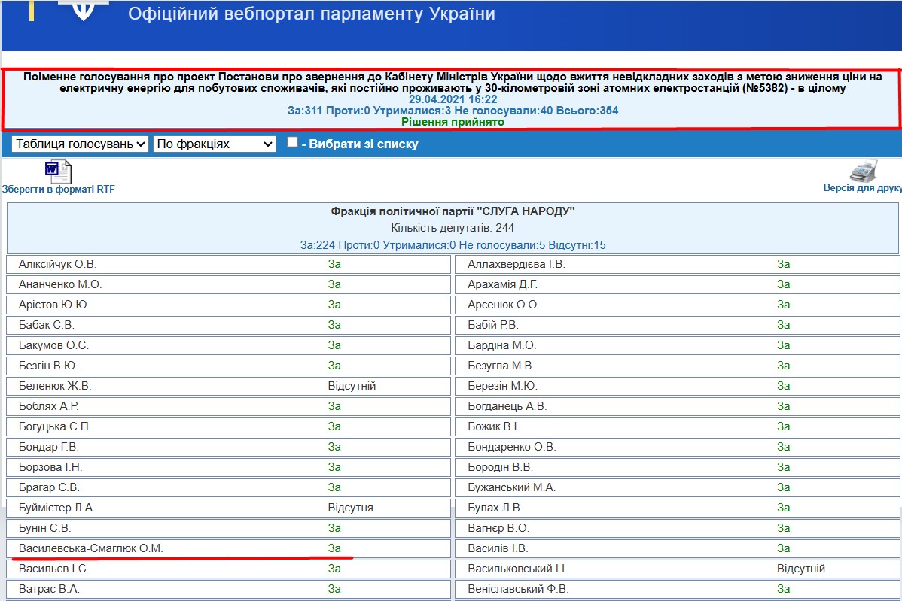The width and height of the screenshot is (902, 601).
Task: Click 'За' vote of Василевська-Смаглюк О.М.
Action: tap(335, 548)
